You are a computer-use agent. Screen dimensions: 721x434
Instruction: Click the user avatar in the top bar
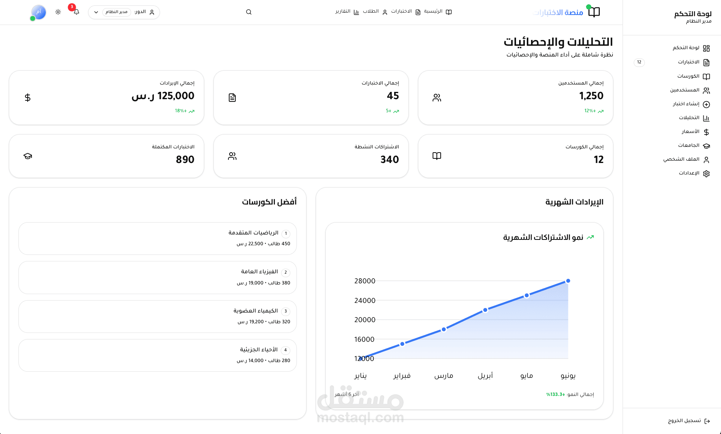(38, 12)
